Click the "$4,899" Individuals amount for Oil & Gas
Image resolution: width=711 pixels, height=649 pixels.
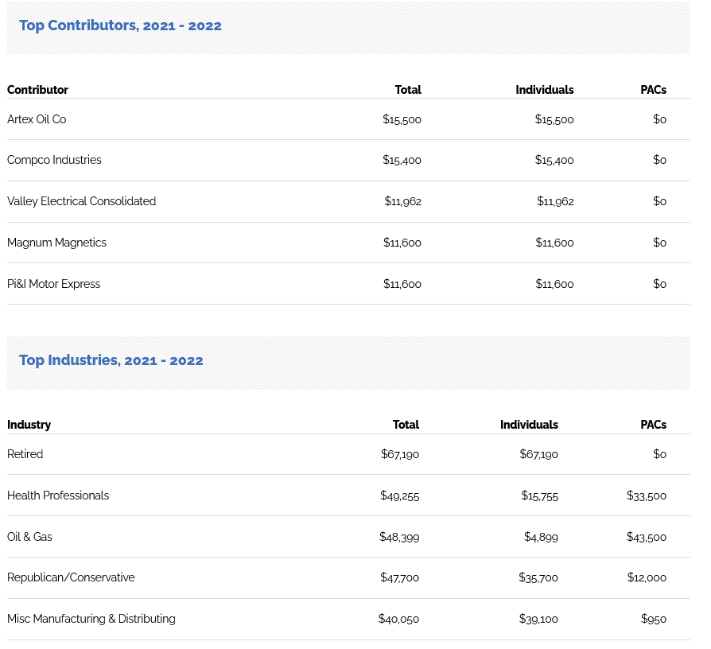pos(541,538)
